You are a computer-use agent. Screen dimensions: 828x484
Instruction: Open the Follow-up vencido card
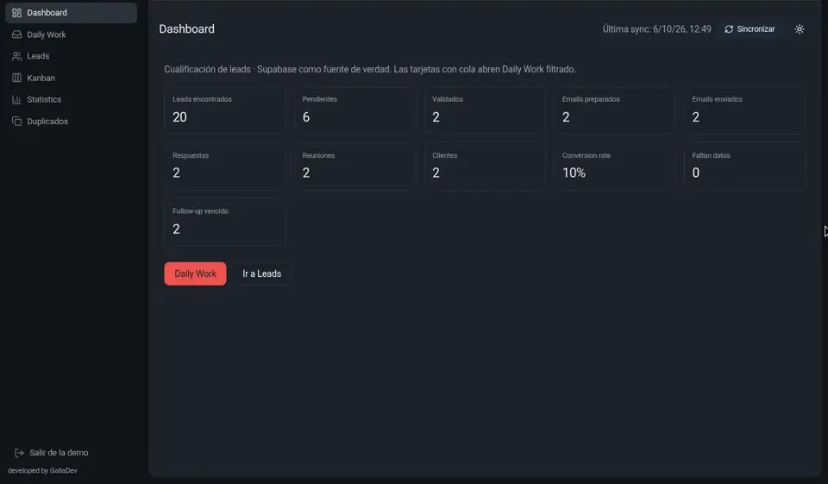pos(224,223)
